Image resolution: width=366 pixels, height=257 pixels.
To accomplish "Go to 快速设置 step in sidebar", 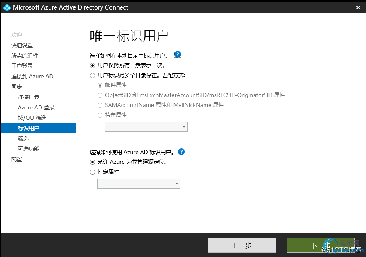I will click(x=22, y=45).
